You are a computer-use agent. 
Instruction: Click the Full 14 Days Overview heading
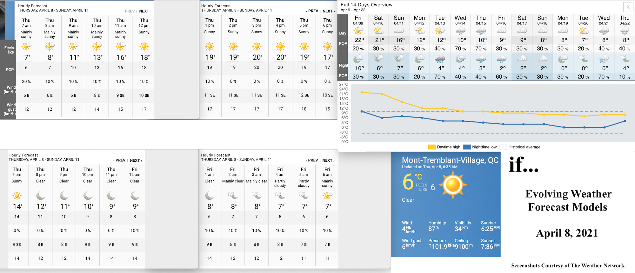click(366, 5)
